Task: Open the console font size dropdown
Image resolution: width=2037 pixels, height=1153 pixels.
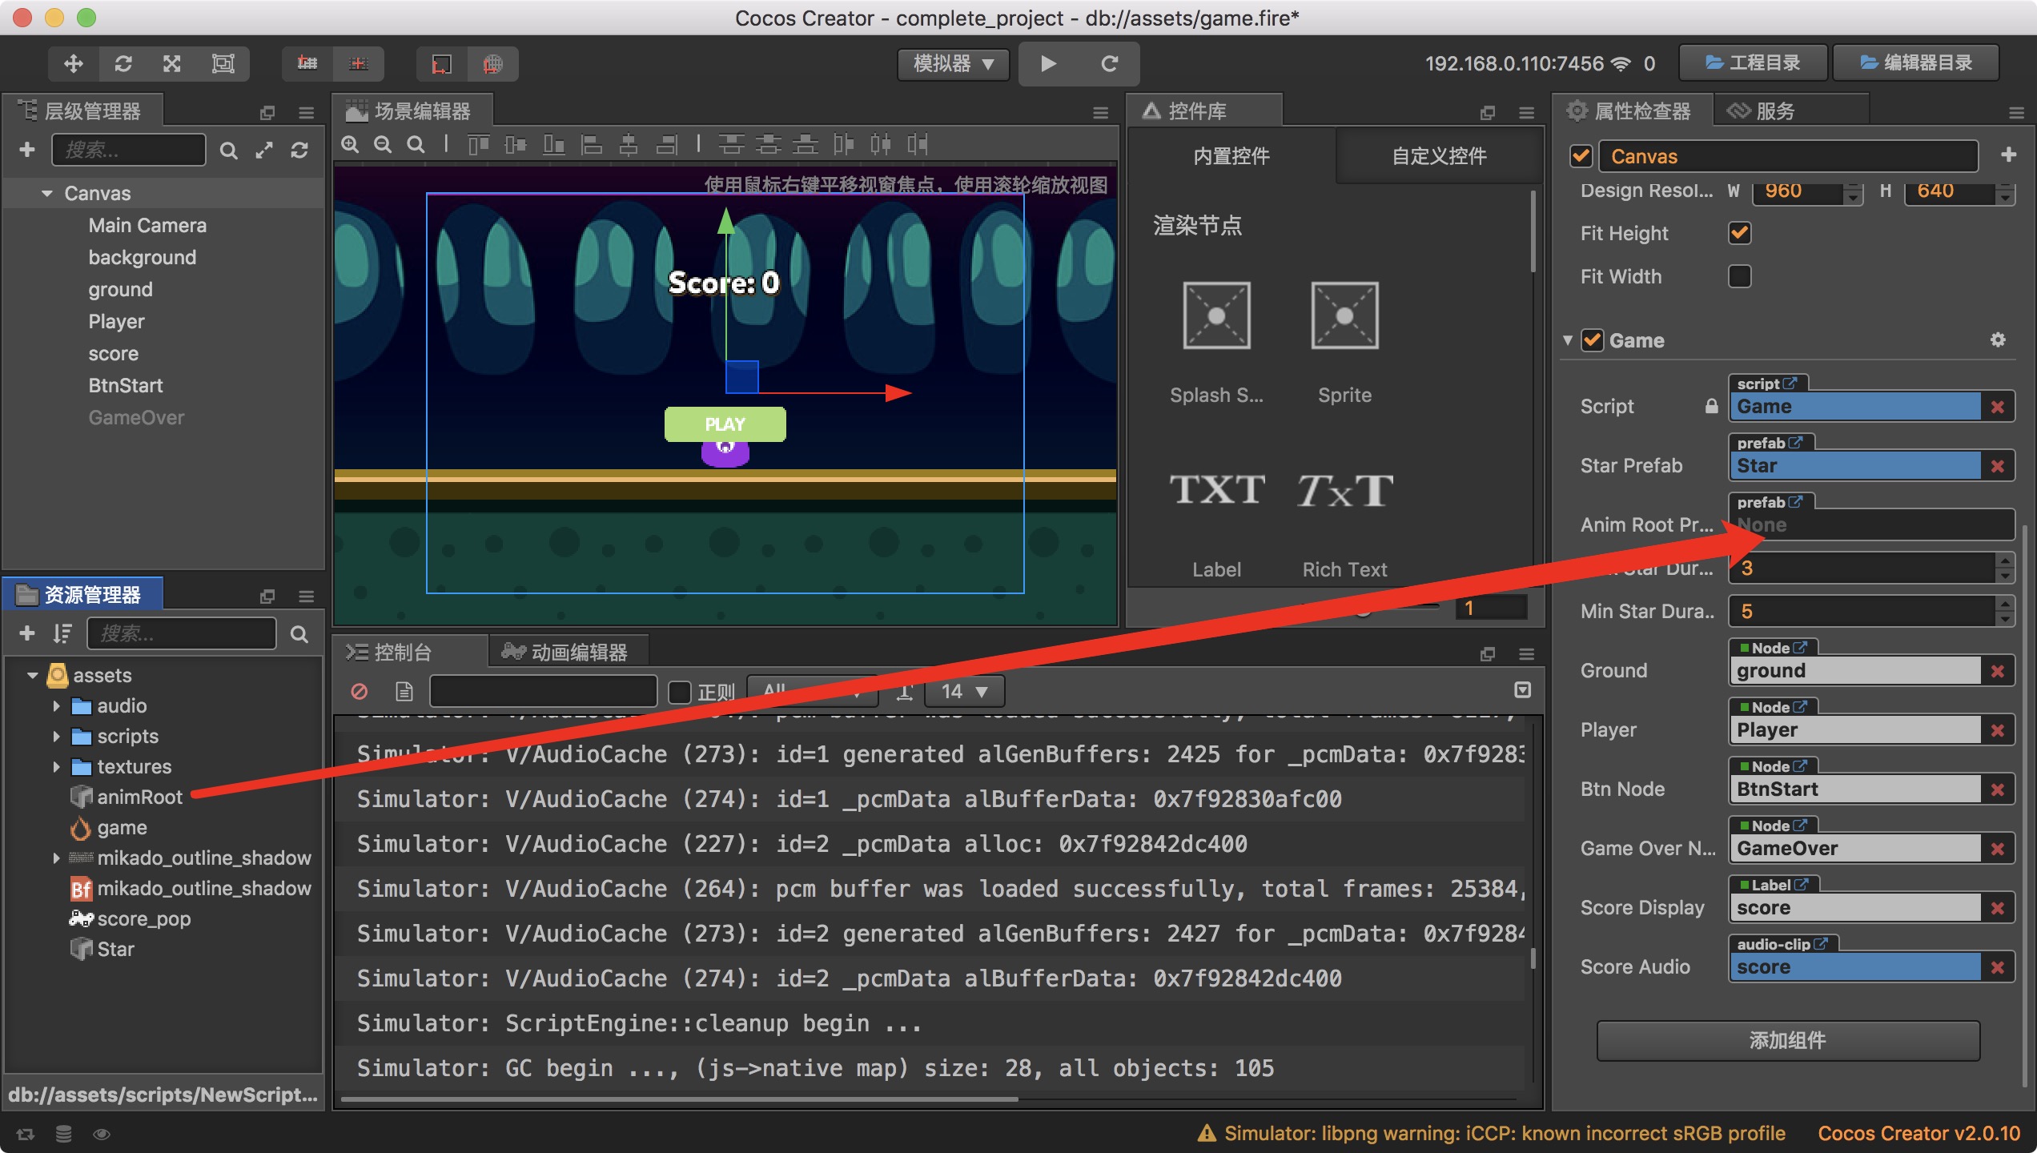Action: point(964,691)
